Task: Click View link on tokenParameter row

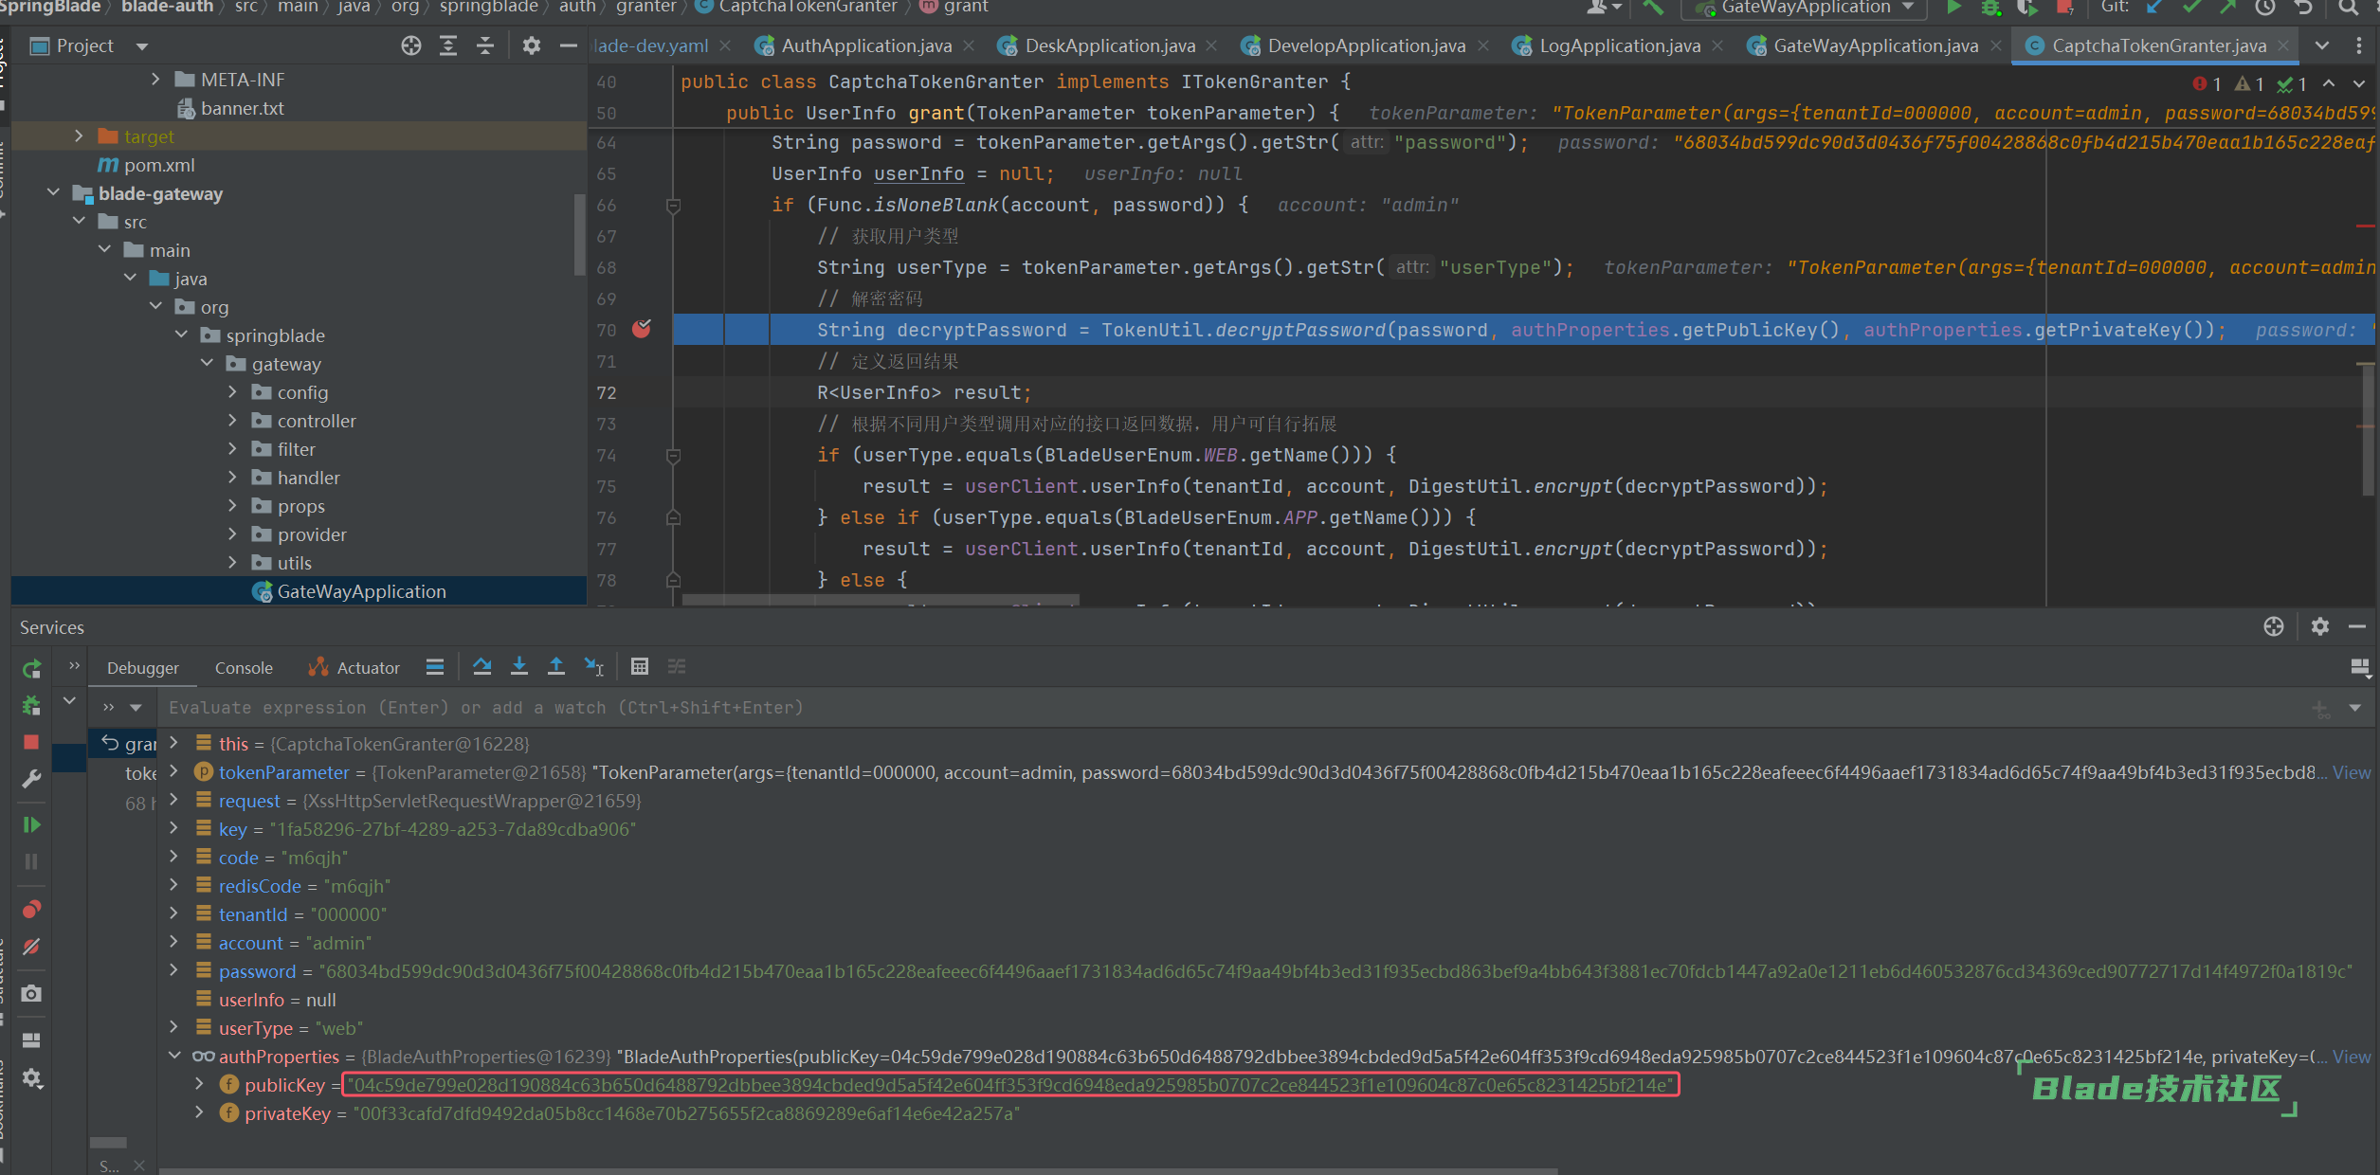Action: coord(2351,772)
